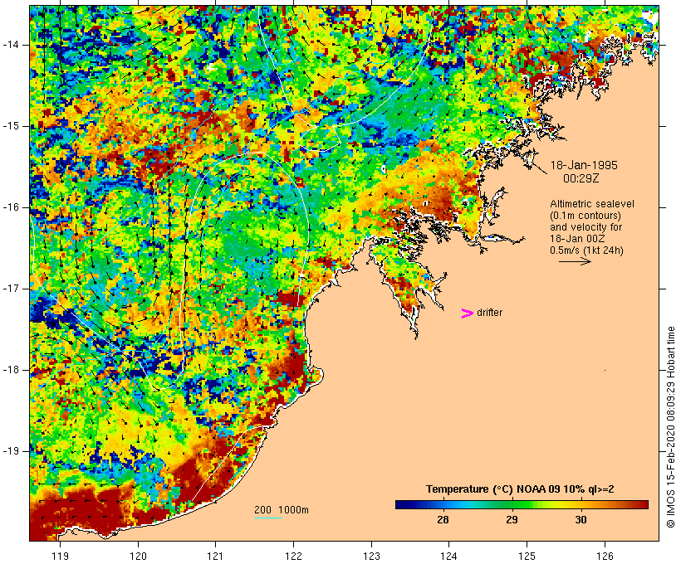Click the magenta drifter marker symbol
681x564 pixels.
point(468,314)
